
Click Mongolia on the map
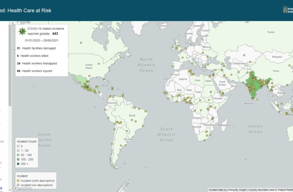[x=276, y=56]
